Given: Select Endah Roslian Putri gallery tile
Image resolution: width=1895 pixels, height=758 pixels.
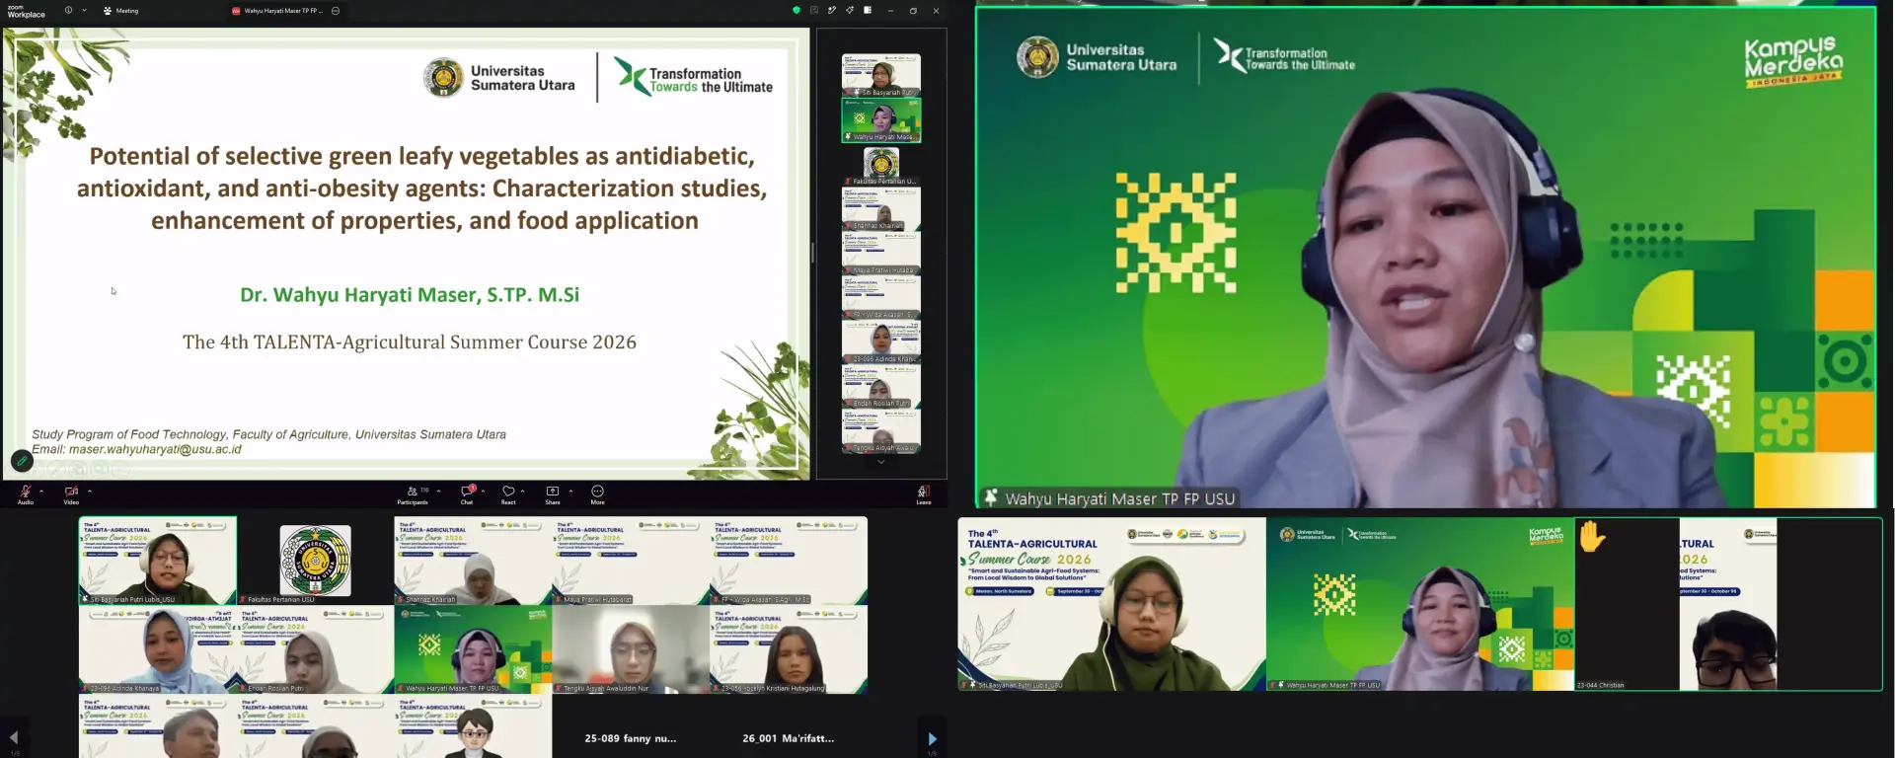Looking at the screenshot, I should point(316,649).
